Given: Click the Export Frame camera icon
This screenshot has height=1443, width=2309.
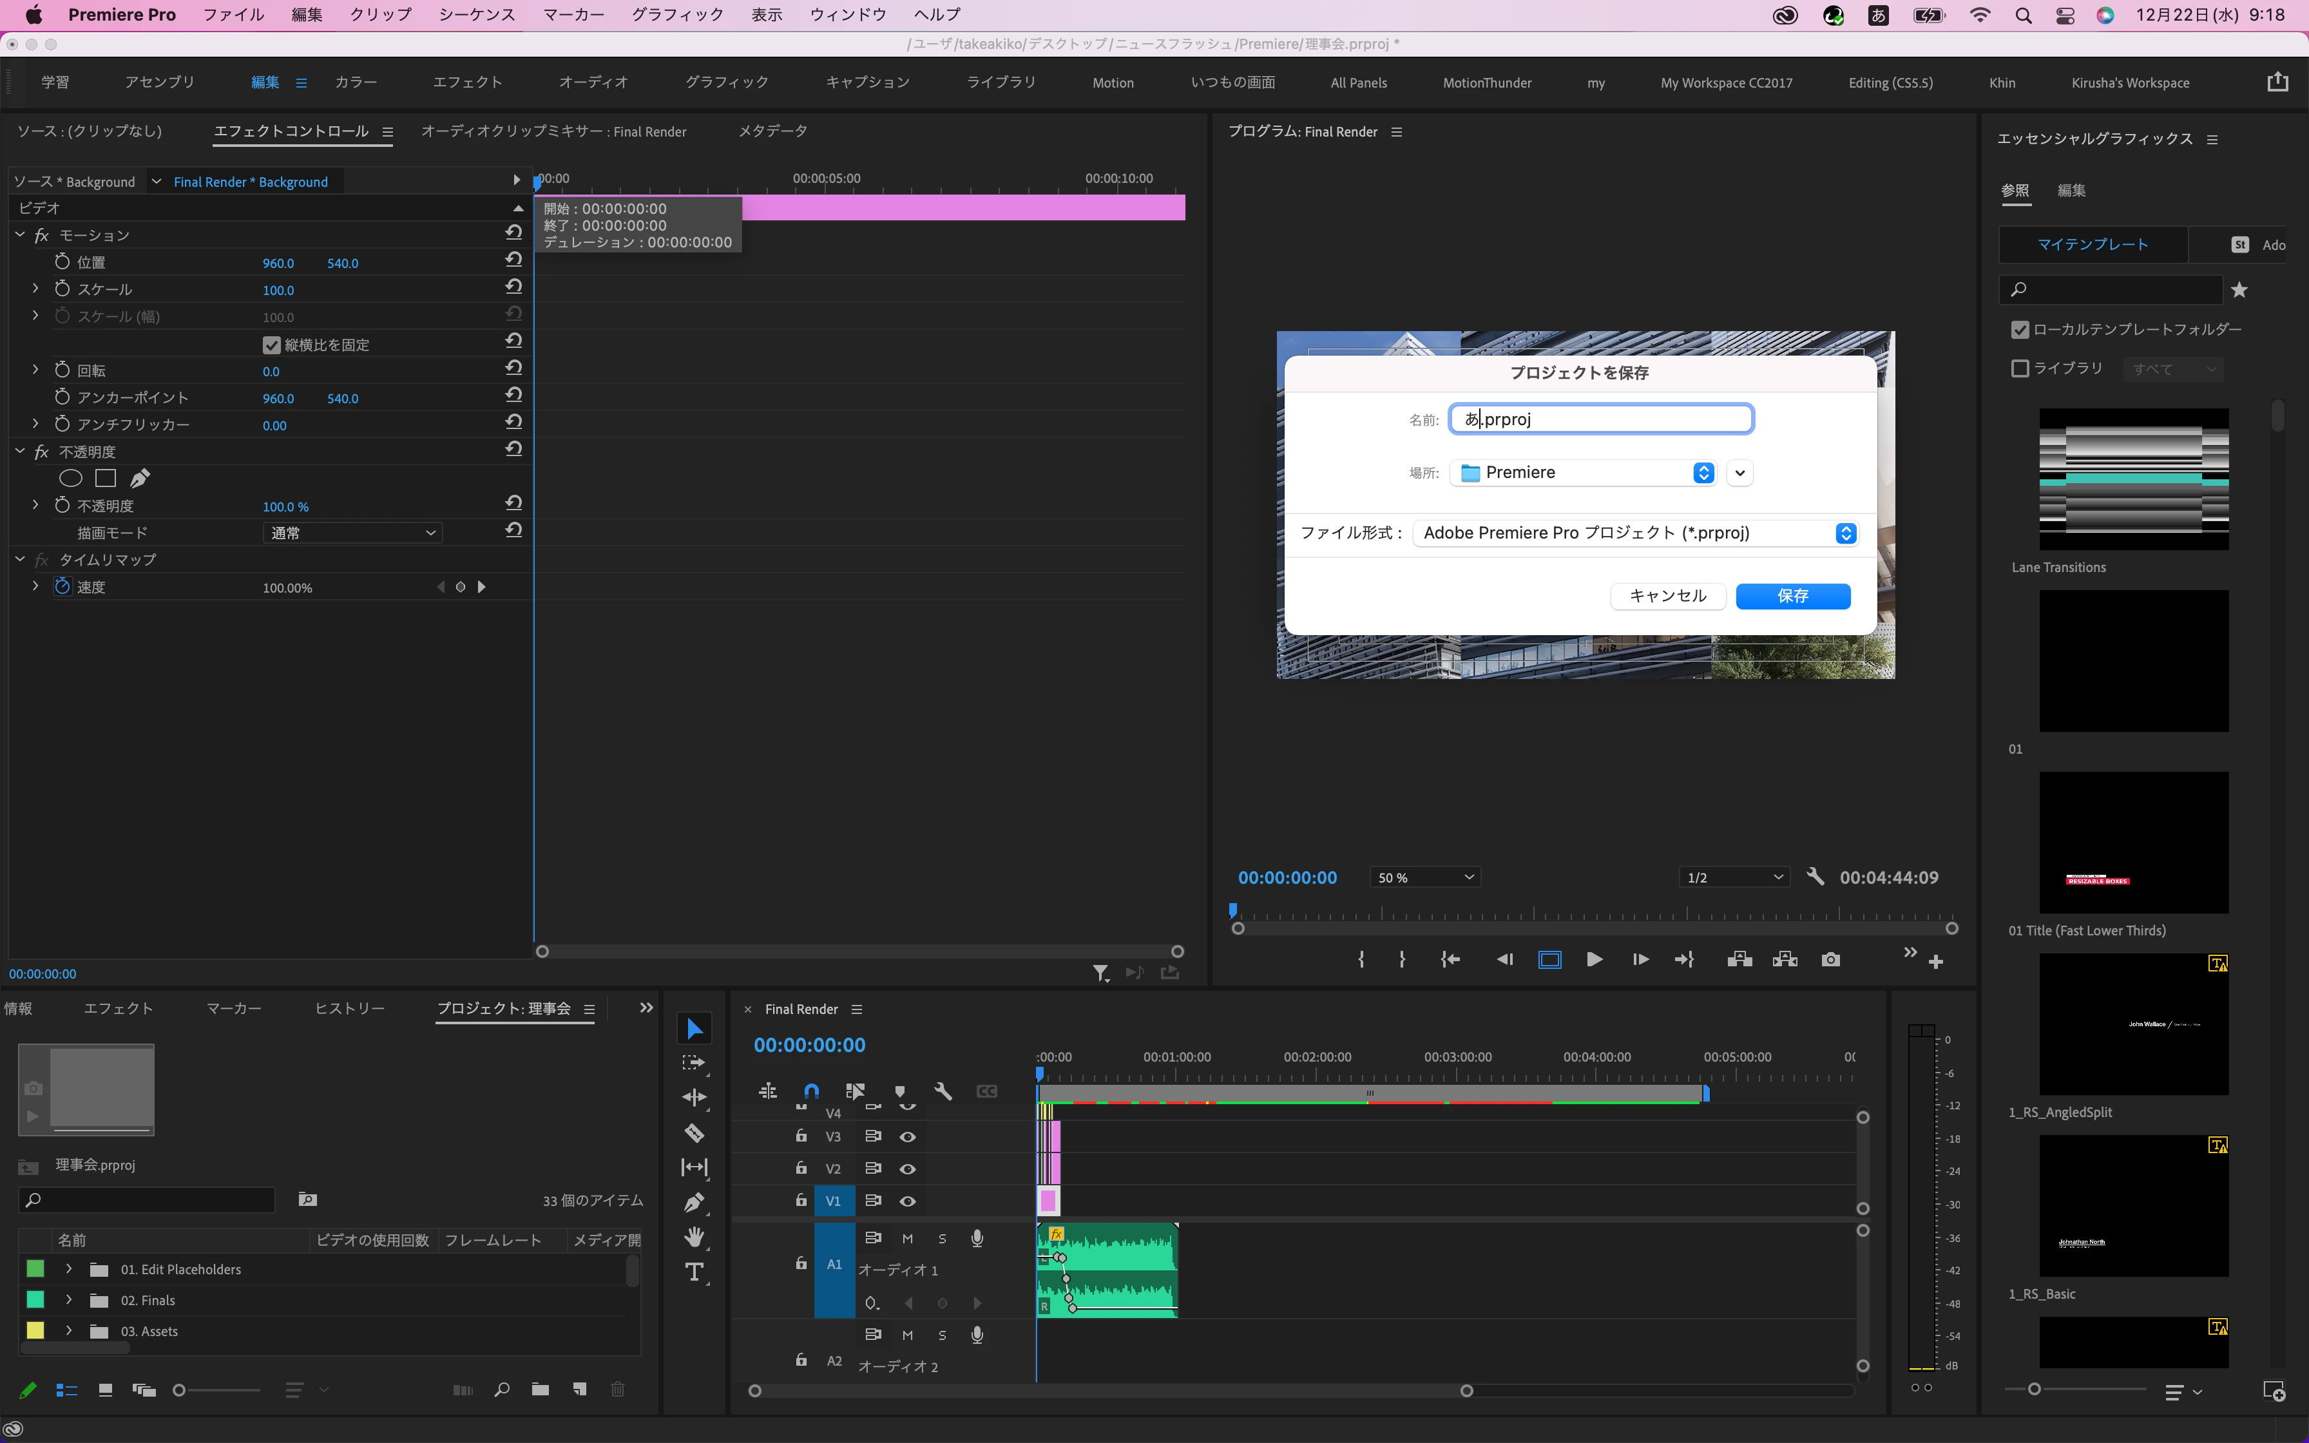Looking at the screenshot, I should (x=1830, y=960).
